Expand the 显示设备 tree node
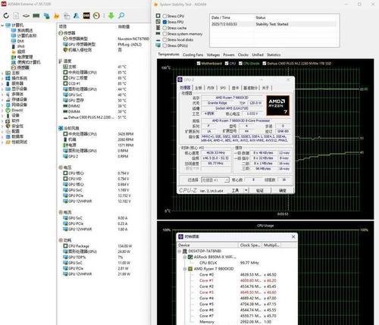379x325 pixels. click(2, 89)
